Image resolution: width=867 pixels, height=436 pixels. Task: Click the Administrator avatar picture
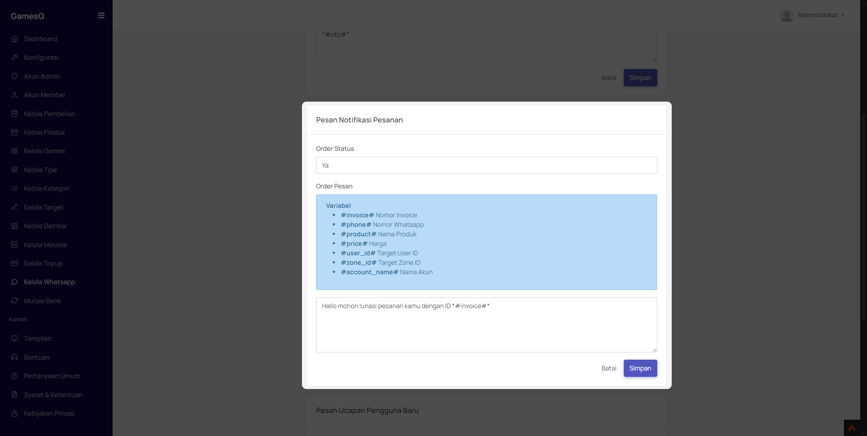(x=787, y=15)
